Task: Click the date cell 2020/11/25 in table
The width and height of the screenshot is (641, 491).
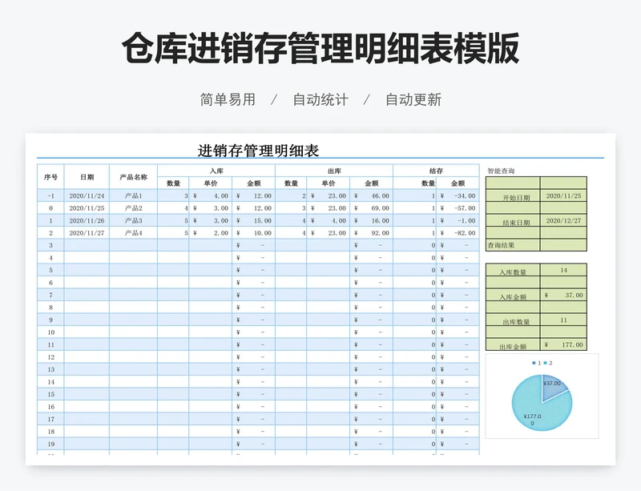Action: (87, 208)
